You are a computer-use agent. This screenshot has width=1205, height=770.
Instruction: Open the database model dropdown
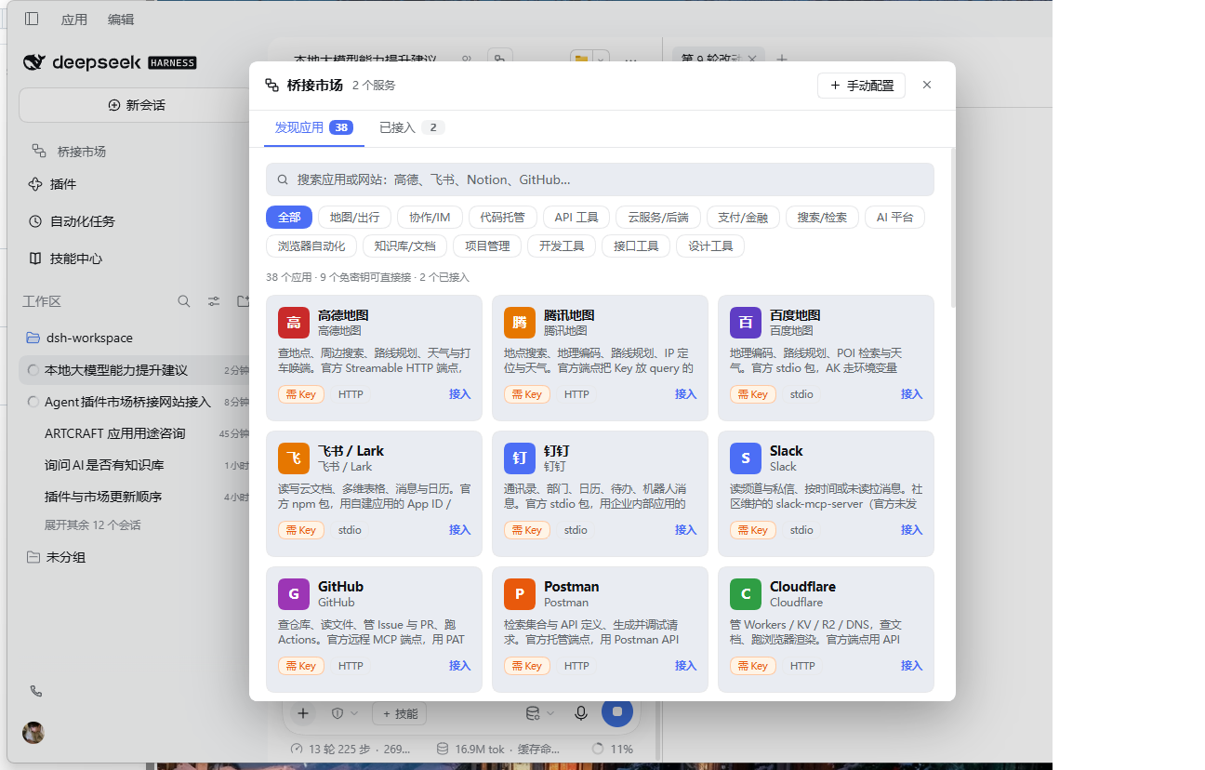(540, 713)
